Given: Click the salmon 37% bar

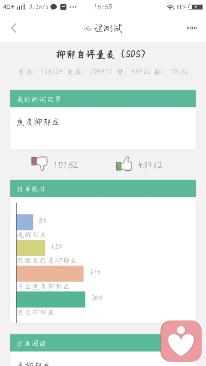Looking at the screenshot, I should click(x=50, y=274).
